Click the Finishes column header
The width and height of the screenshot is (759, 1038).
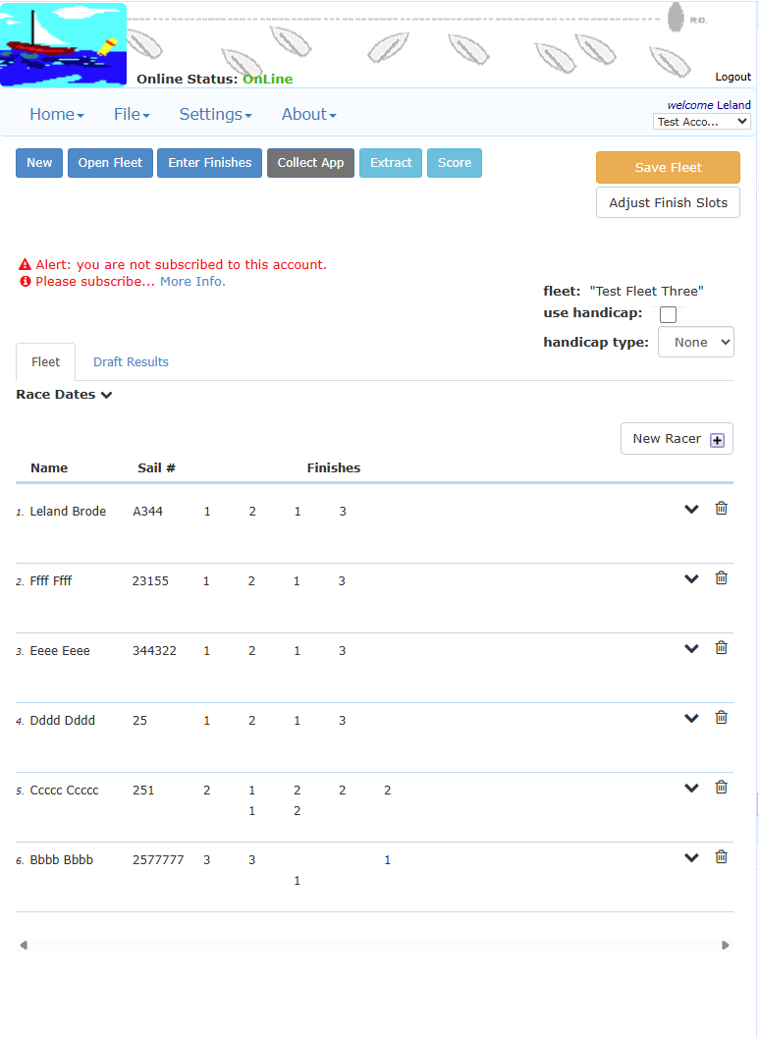coord(334,468)
